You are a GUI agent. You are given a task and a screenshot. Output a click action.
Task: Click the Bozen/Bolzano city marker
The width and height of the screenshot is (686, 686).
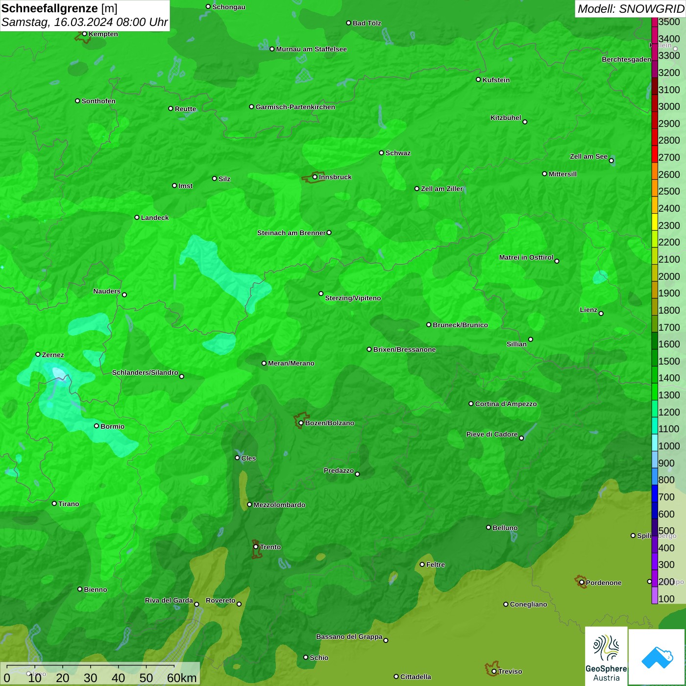click(301, 423)
